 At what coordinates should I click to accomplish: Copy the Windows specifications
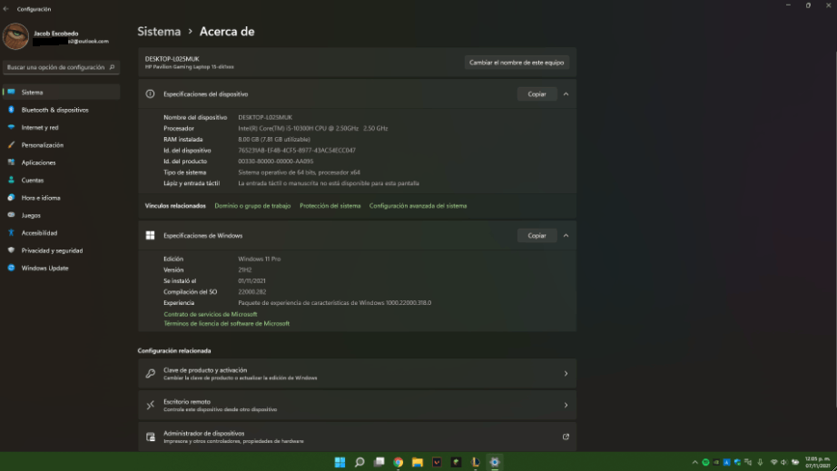click(537, 235)
